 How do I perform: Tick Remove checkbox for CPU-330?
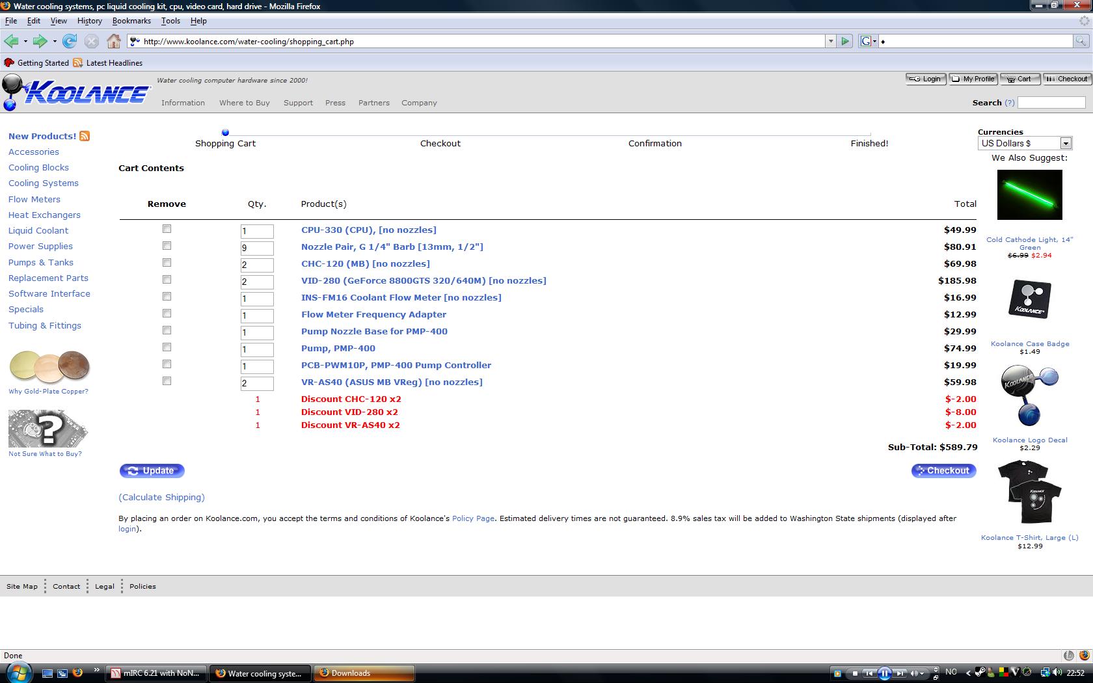click(x=167, y=229)
